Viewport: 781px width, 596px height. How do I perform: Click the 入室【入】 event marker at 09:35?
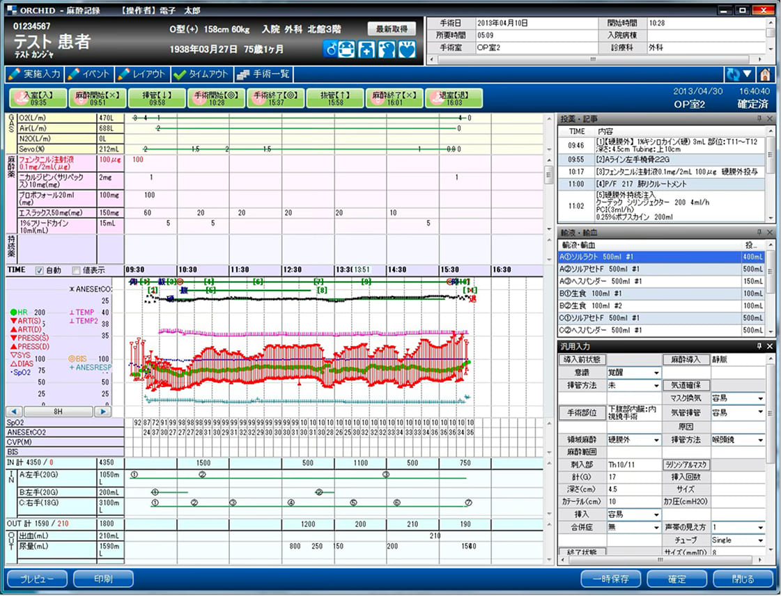38,98
